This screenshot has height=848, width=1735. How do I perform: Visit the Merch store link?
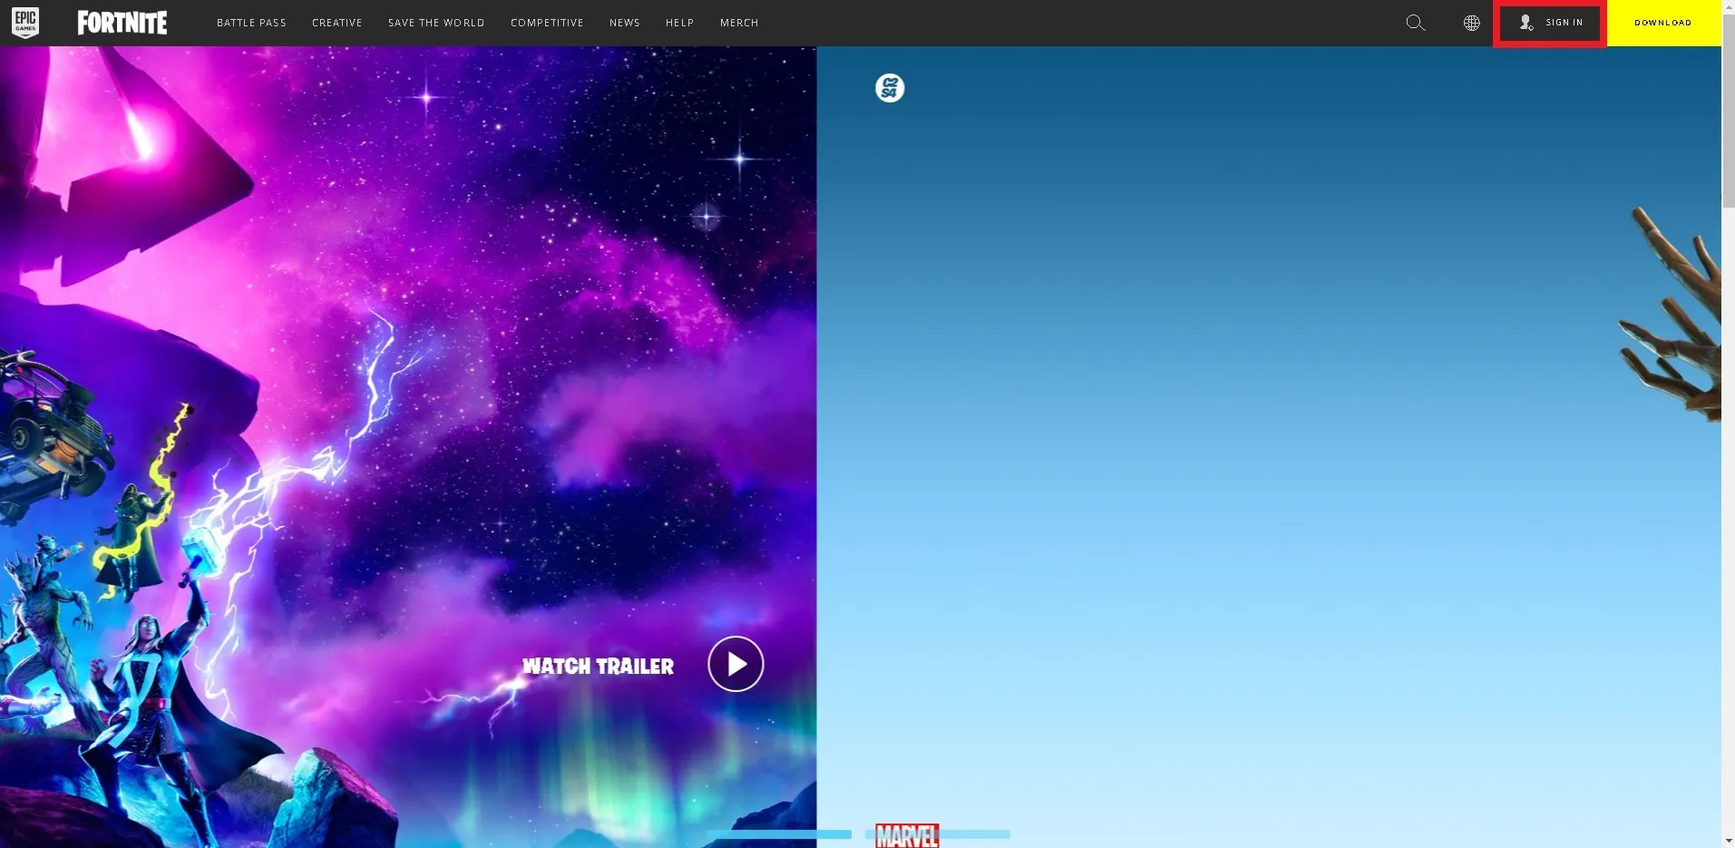click(x=739, y=23)
